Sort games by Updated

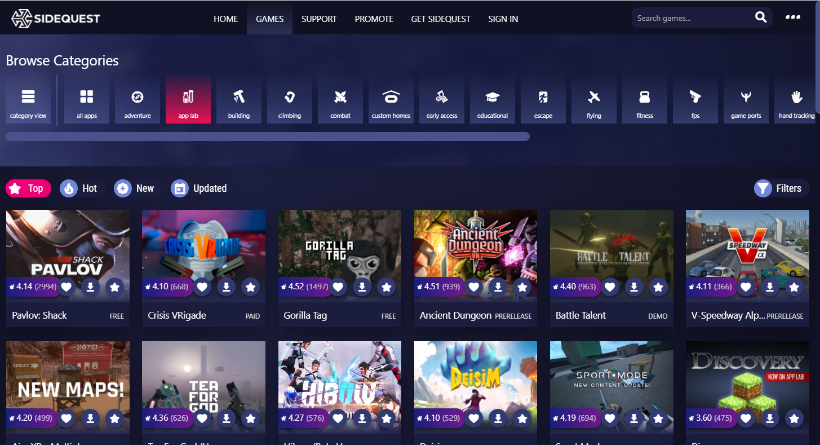pos(202,188)
